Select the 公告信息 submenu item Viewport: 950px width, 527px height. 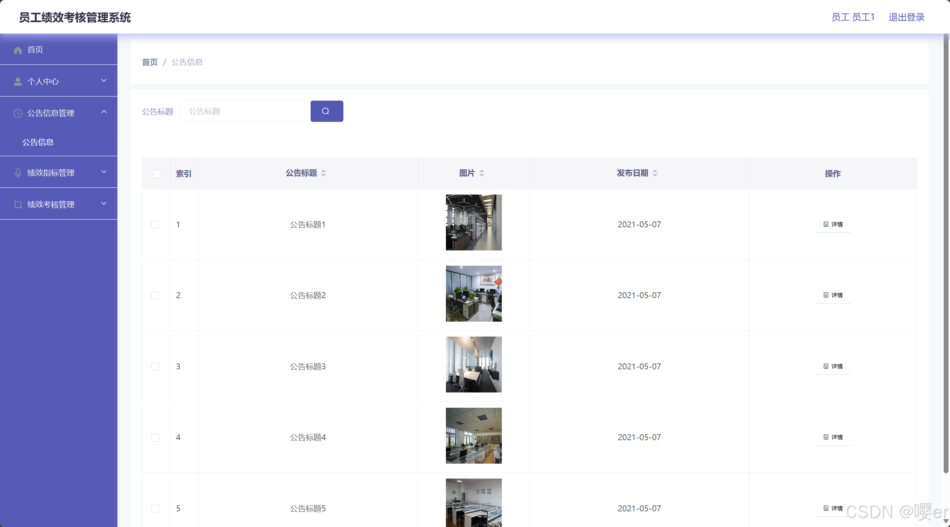pos(38,142)
